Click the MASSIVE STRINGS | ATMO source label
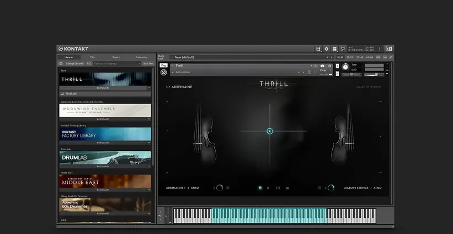The image size is (453, 234). click(363, 188)
